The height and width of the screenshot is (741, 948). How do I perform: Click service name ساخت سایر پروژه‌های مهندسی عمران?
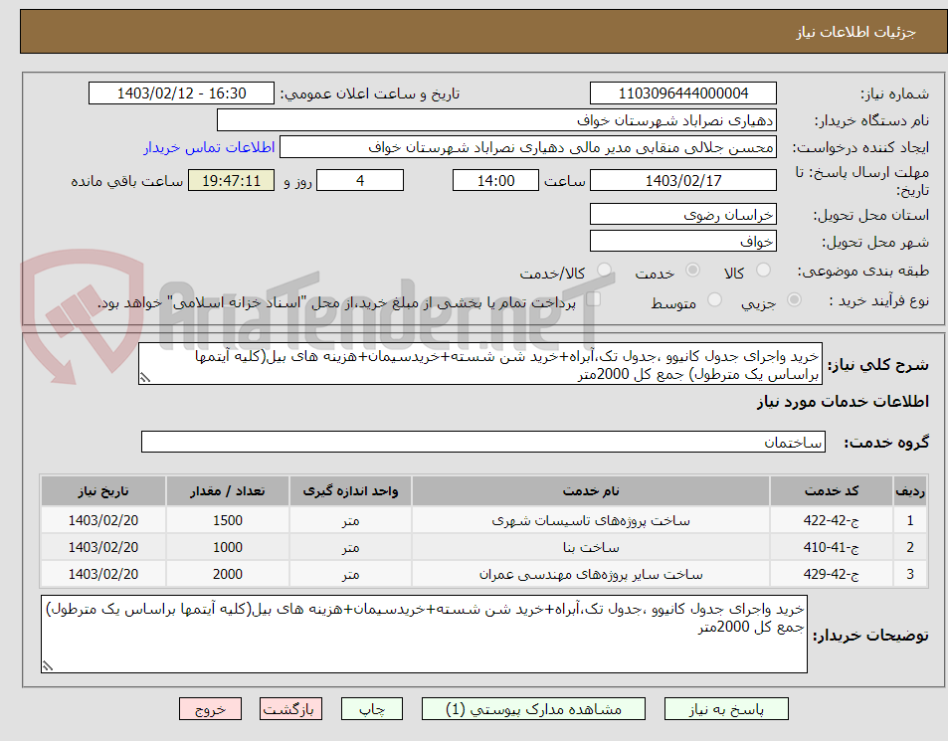(x=591, y=574)
